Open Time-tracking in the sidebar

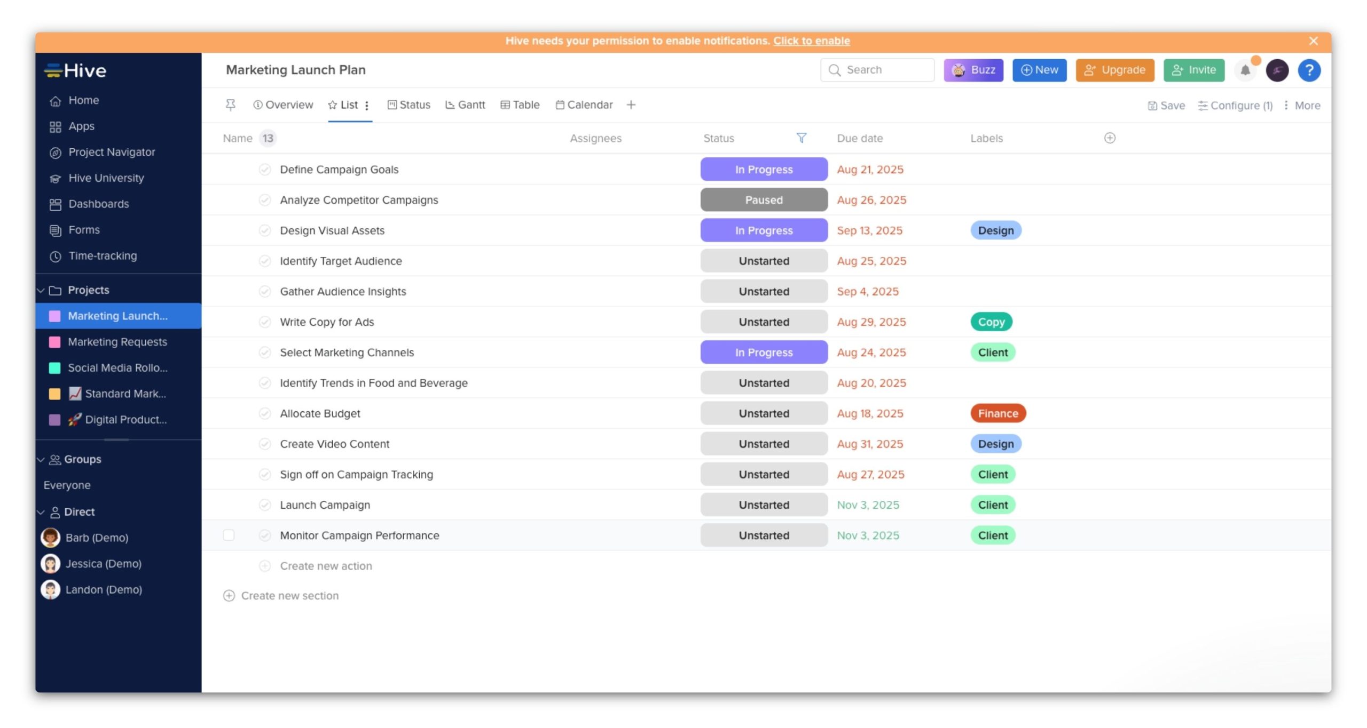(102, 256)
